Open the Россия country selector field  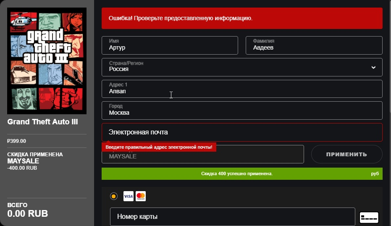point(242,67)
